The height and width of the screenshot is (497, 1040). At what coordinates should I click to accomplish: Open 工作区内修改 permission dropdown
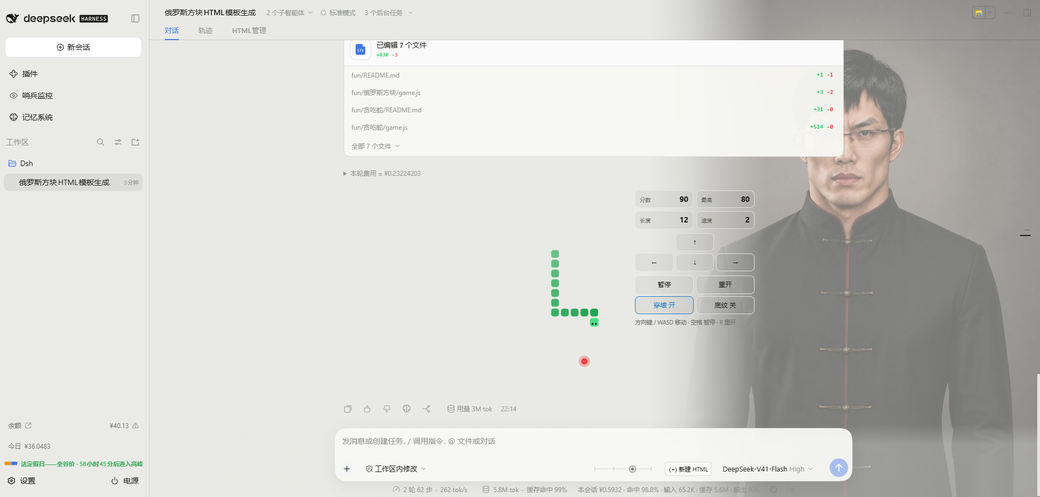click(x=396, y=469)
